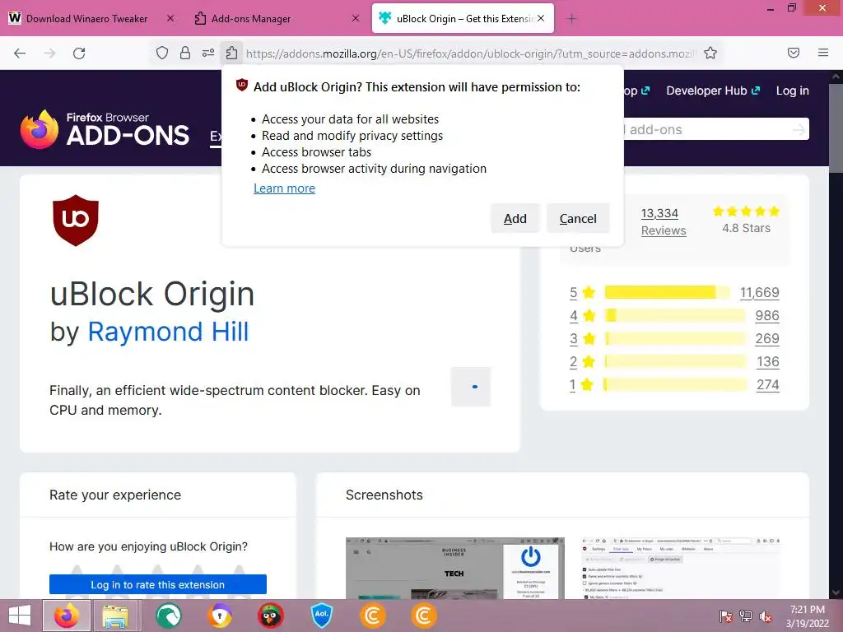
Task: Click the uBlock Origin shield logo
Action: point(76,221)
